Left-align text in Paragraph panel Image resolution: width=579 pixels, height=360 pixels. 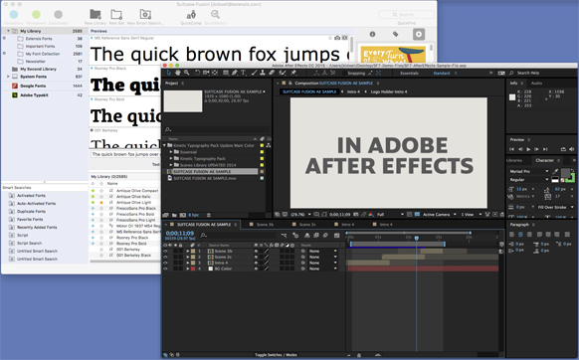511,235
